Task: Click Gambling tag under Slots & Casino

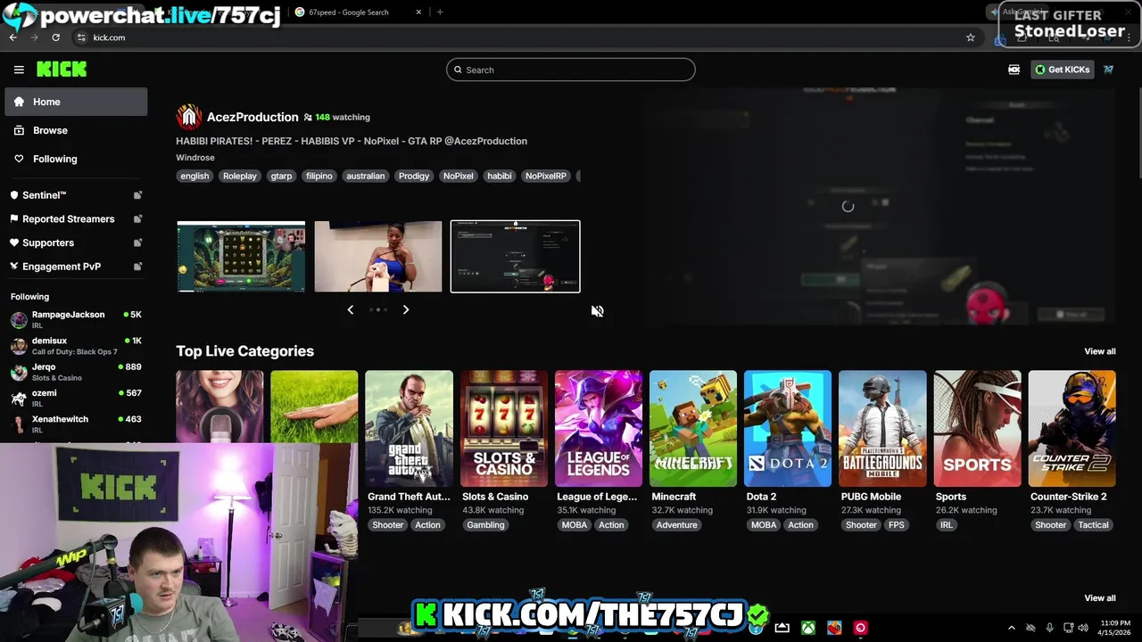Action: tap(485, 525)
